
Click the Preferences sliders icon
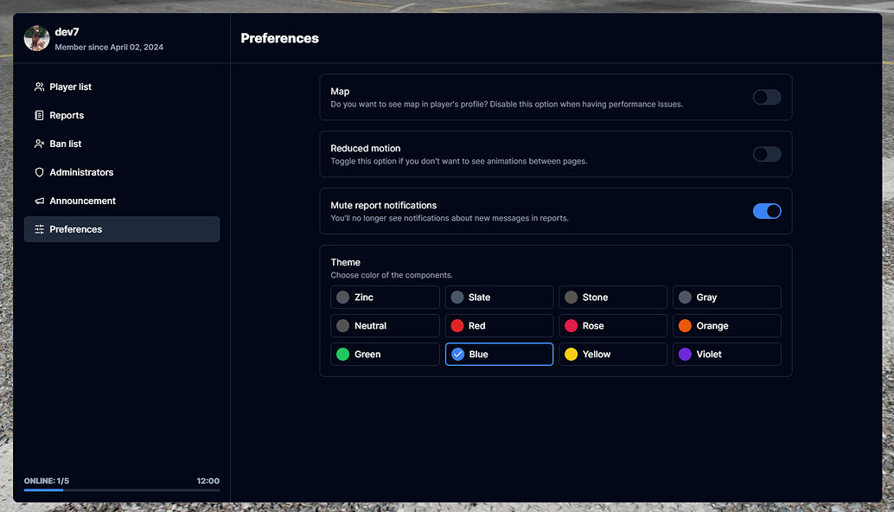39,229
